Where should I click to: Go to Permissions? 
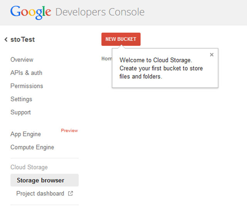[27, 86]
